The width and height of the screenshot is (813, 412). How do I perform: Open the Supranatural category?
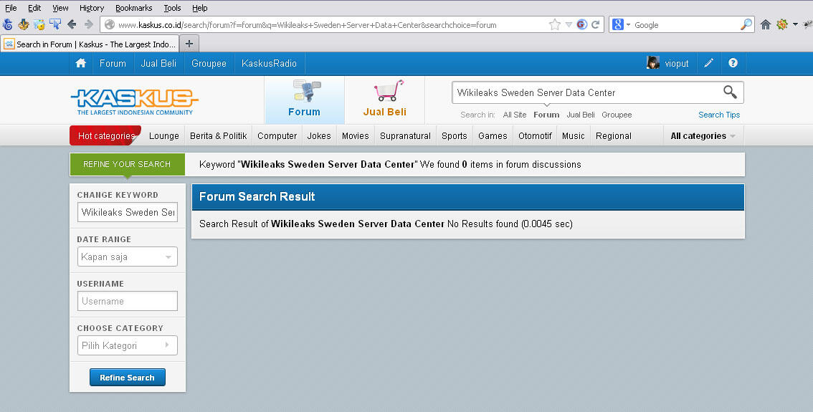pyautogui.click(x=405, y=135)
